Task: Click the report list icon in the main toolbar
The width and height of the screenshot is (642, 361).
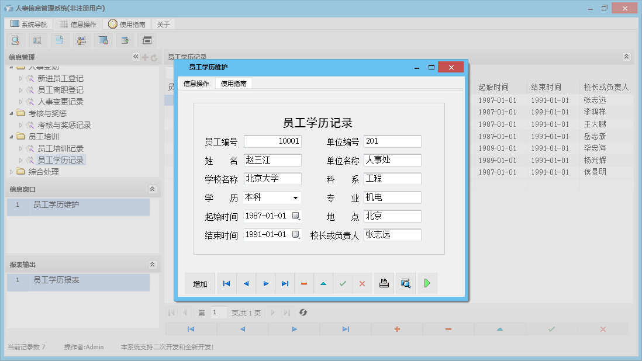Action: tap(37, 40)
